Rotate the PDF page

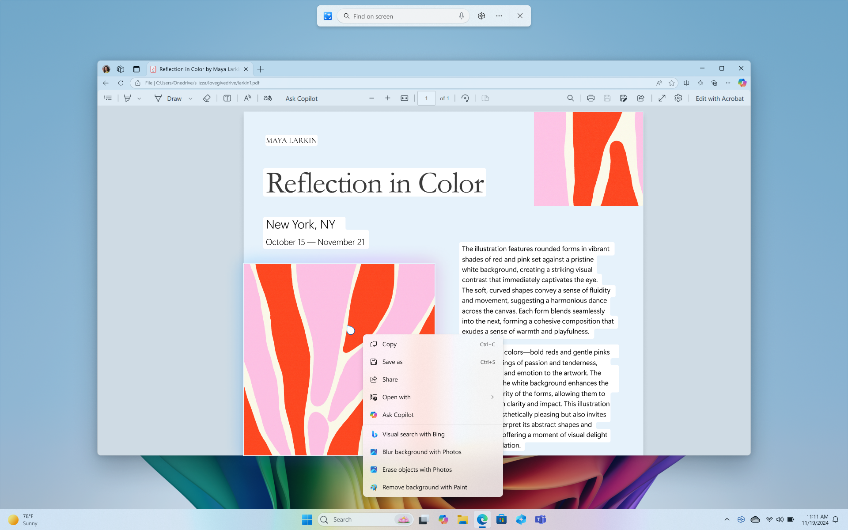tap(465, 98)
